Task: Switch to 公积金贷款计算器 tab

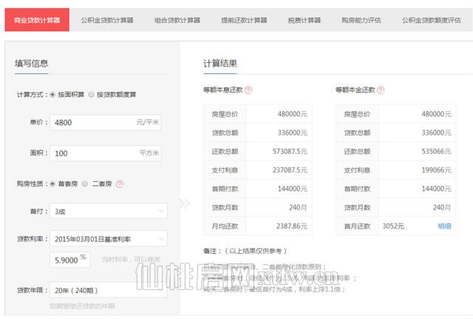Action: point(107,20)
